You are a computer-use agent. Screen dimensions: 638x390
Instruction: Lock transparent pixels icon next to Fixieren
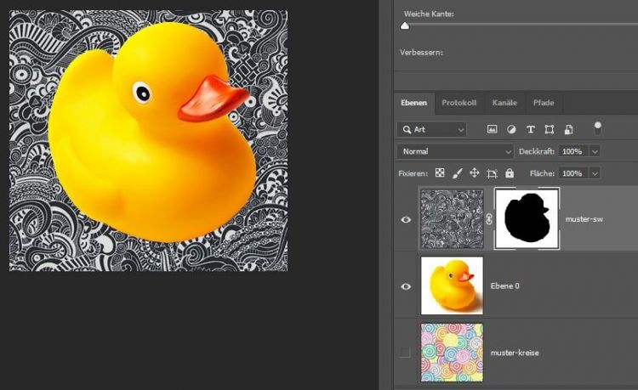pyautogui.click(x=440, y=173)
